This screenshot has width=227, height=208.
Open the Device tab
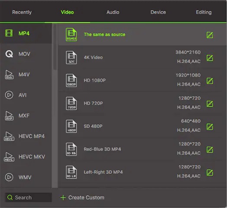click(158, 12)
